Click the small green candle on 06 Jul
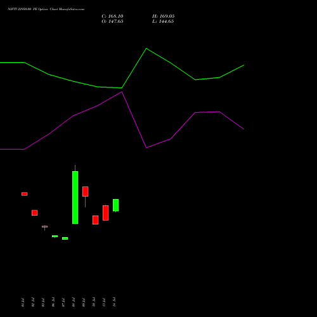This screenshot has width=317, height=317. [55, 236]
